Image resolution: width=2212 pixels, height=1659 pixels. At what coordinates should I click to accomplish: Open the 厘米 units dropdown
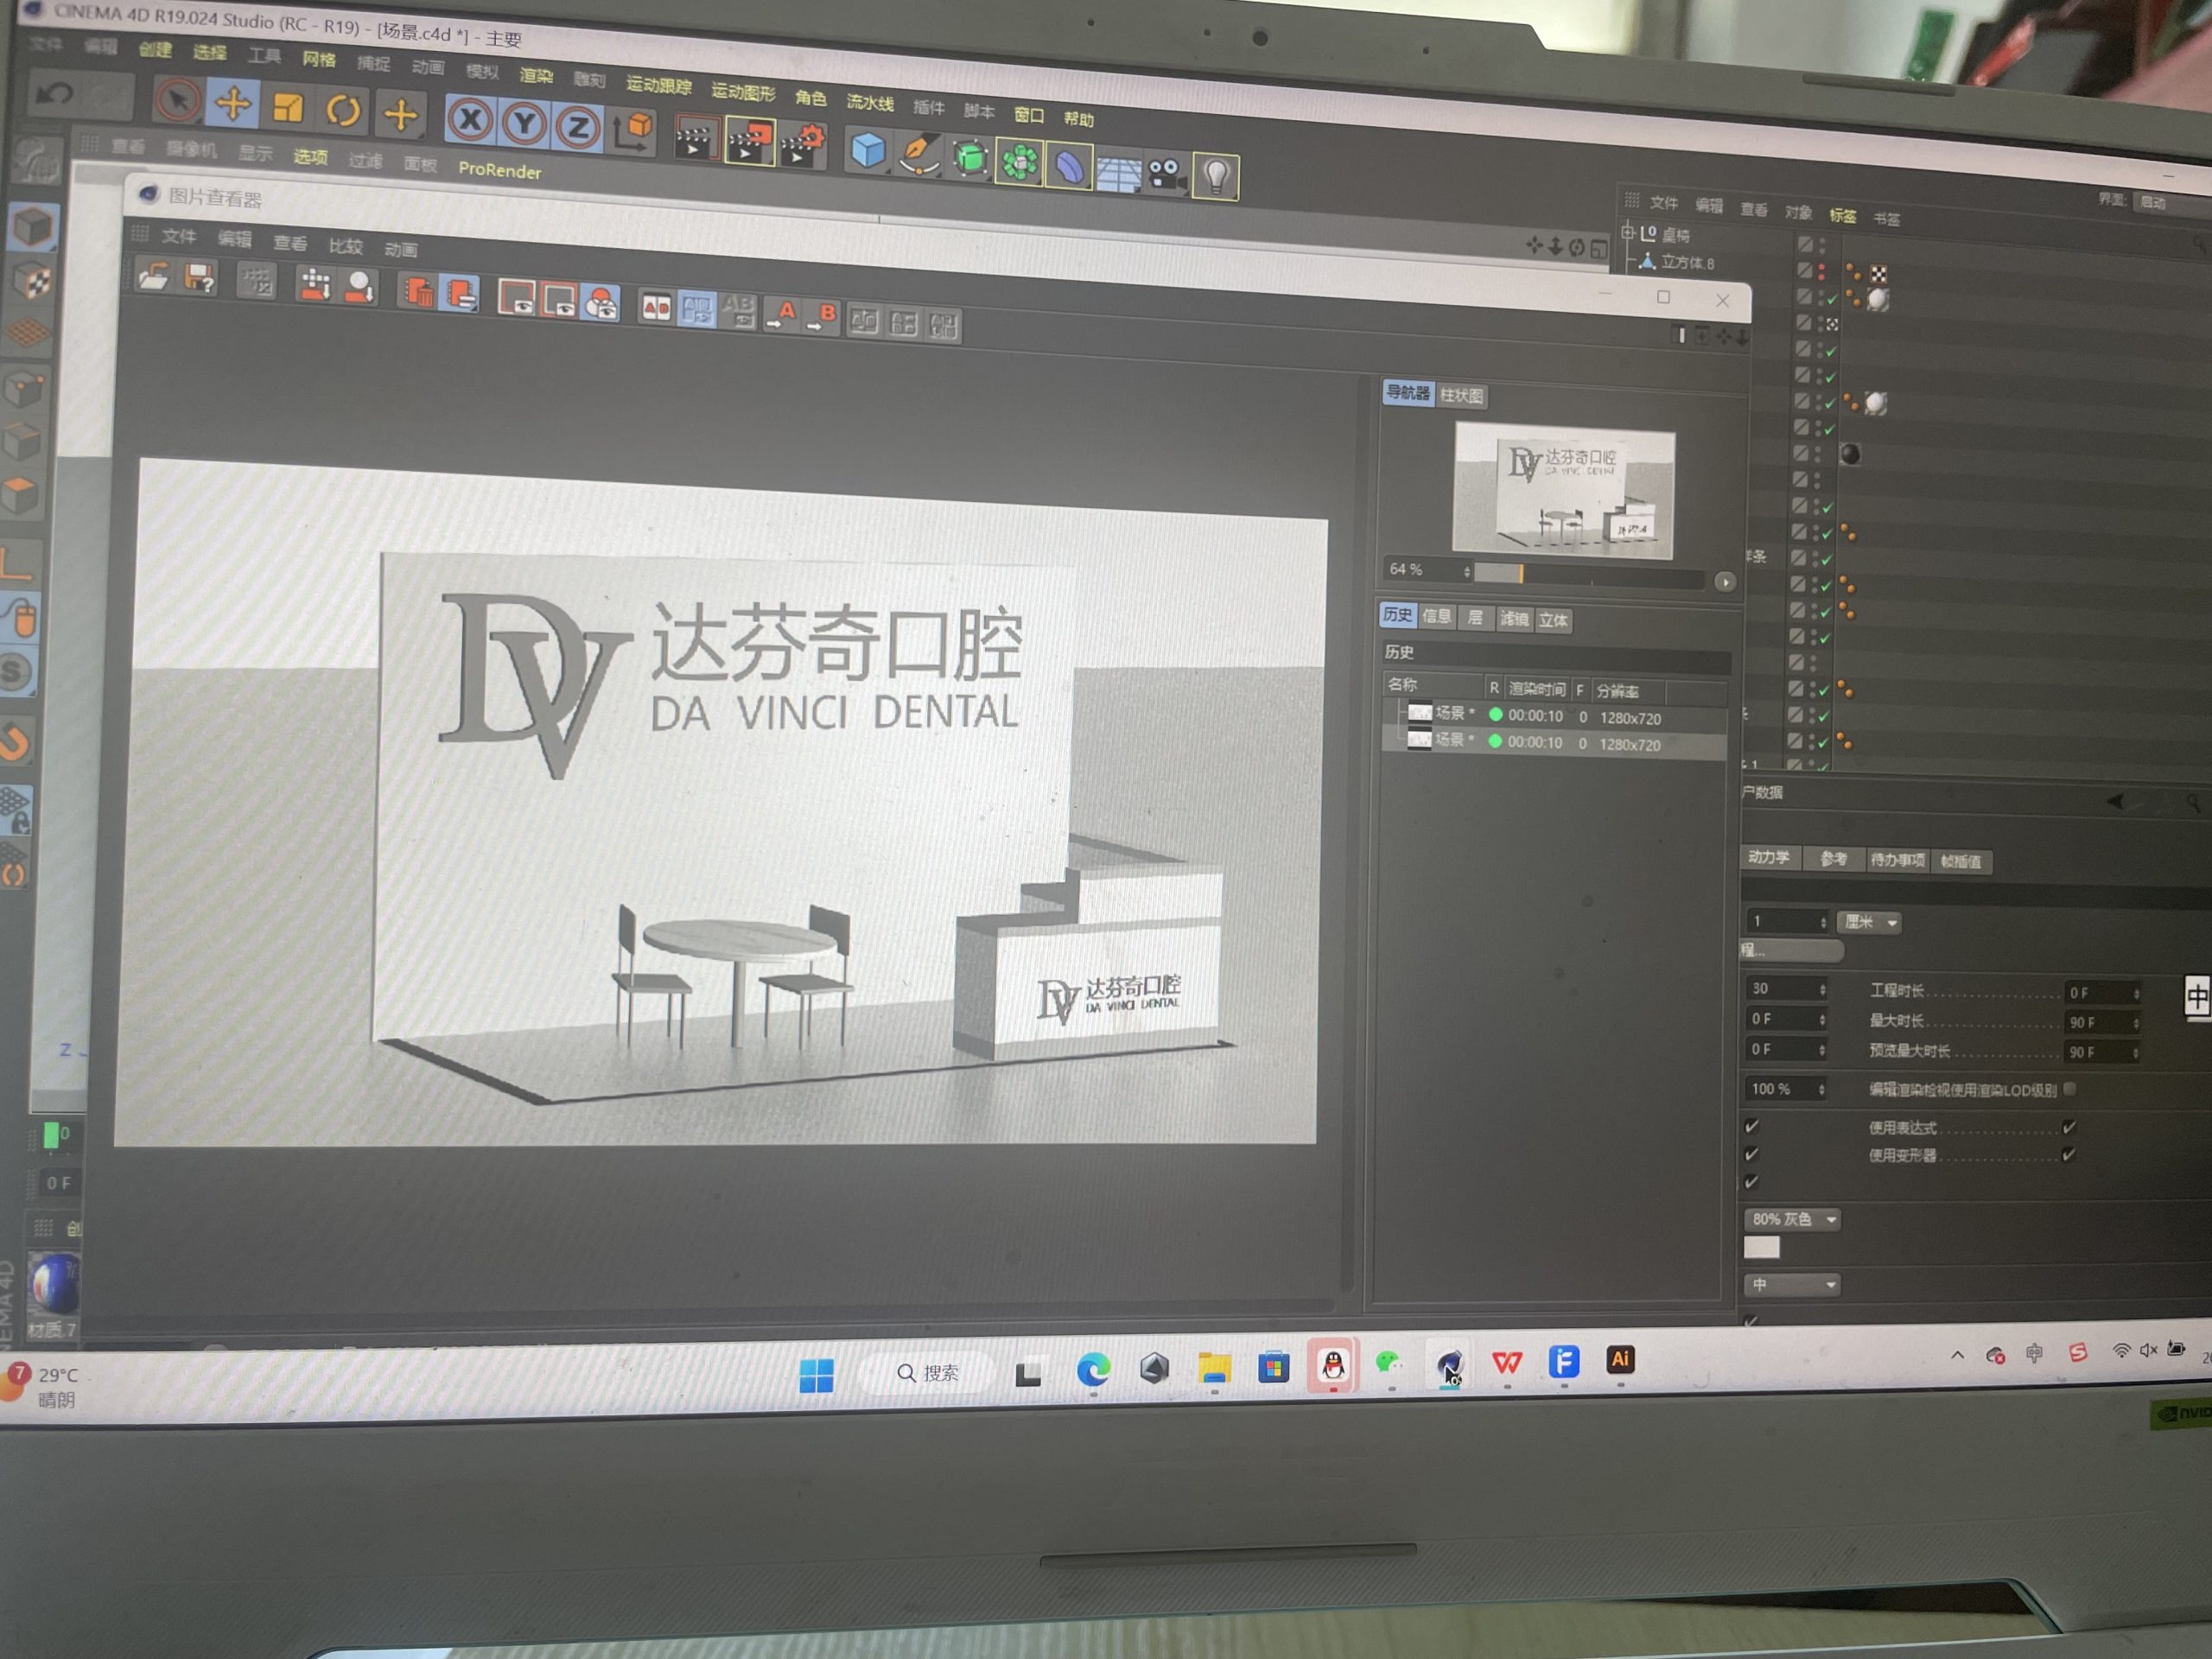tap(1868, 922)
